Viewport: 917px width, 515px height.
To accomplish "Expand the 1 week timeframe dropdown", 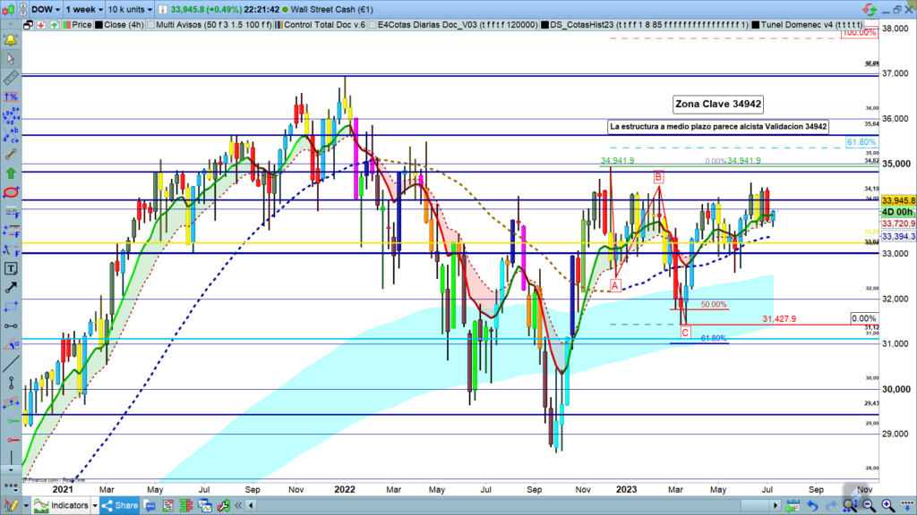I will point(86,9).
